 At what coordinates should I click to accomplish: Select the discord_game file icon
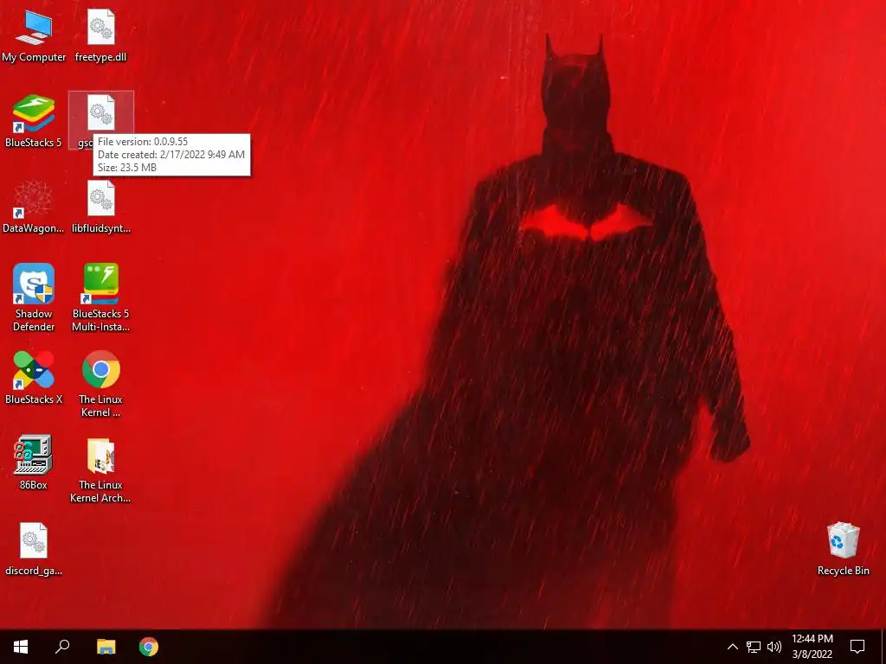34,549
